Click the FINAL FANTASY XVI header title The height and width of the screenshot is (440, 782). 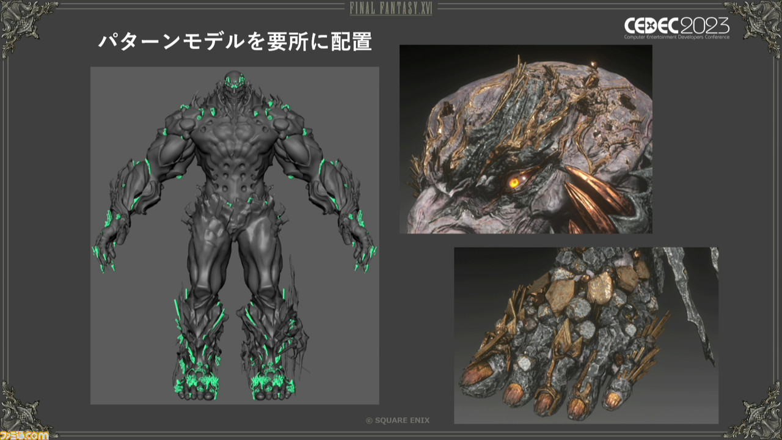(x=391, y=9)
